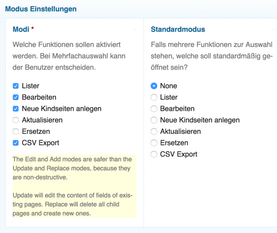
Task: Choose Lister radio button as Standardmodus
Action: (154, 98)
